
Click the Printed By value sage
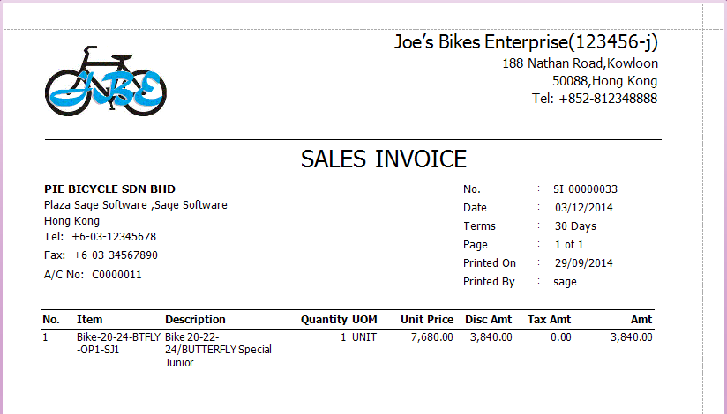566,282
